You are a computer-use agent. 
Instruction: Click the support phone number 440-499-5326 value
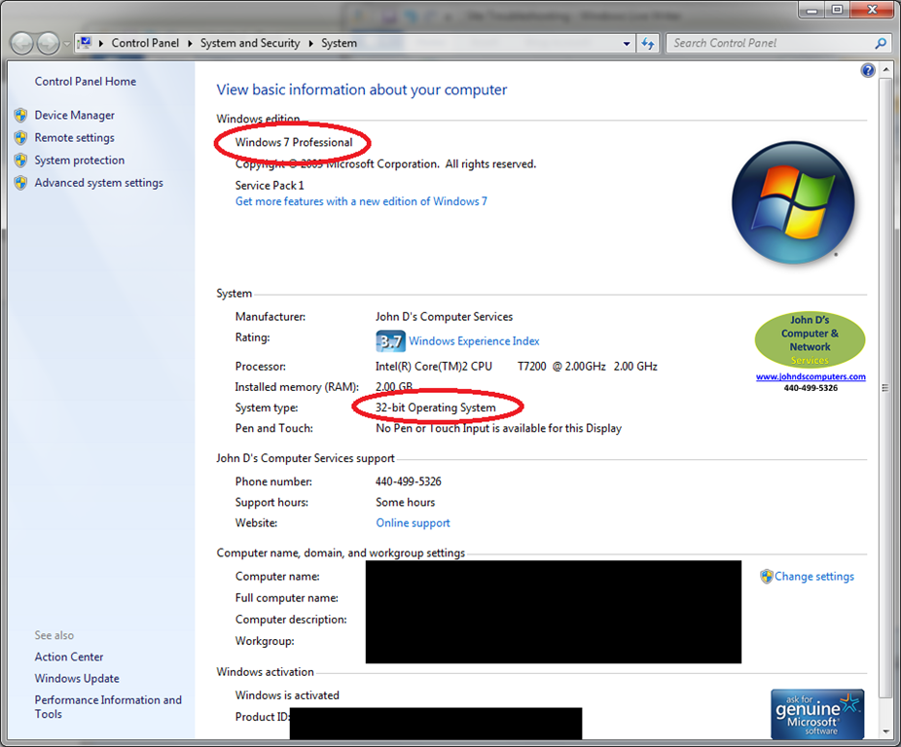click(409, 481)
